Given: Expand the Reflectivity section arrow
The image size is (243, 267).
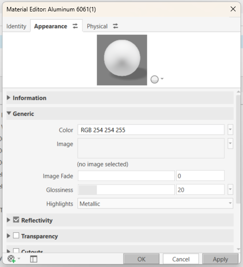Looking at the screenshot, I should tap(8, 220).
